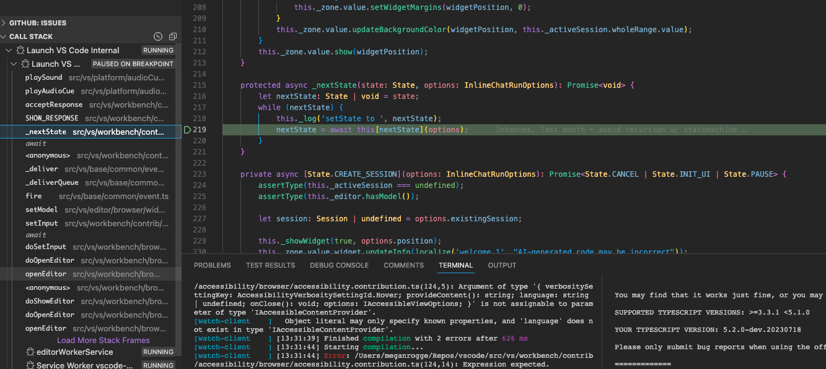Collapse all frames in the Call Stack panel
This screenshot has height=369, width=826.
[172, 36]
